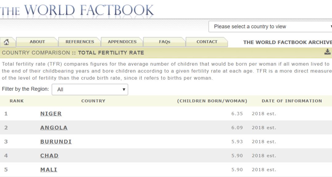Click the 2018 est. date for Angola
The height and width of the screenshot is (177, 332).
coord(264,128)
